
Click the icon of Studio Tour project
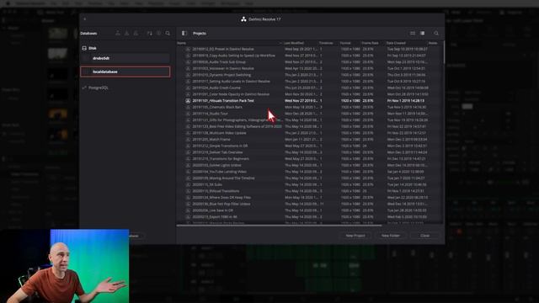click(188, 114)
